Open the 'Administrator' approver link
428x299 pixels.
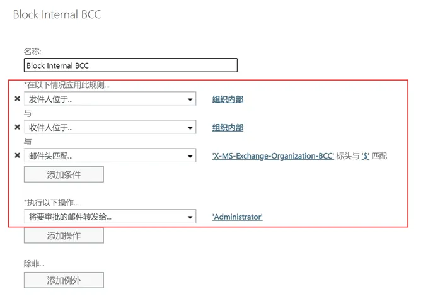(237, 217)
